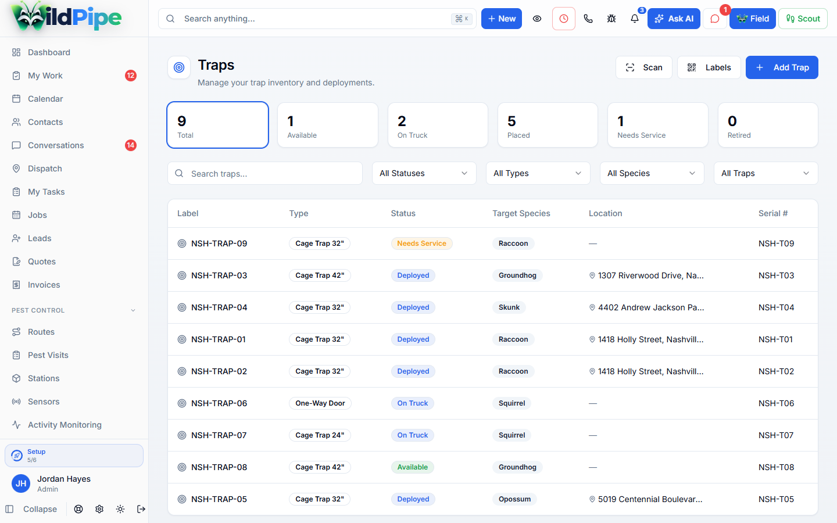Switch to Scout mode

(x=803, y=19)
